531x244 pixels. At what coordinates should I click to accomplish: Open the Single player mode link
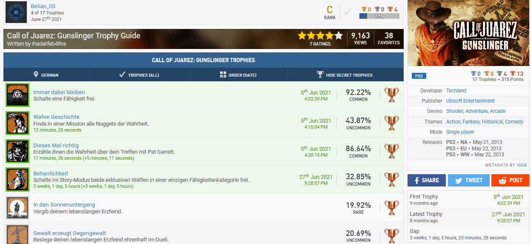pyautogui.click(x=460, y=132)
